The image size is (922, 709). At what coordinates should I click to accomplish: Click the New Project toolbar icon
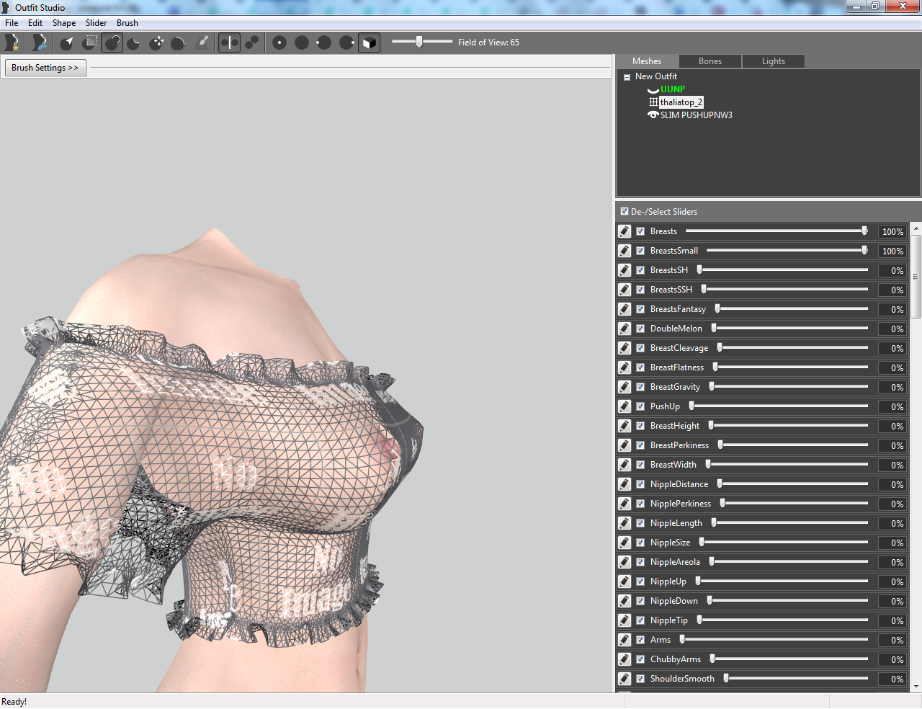12,43
